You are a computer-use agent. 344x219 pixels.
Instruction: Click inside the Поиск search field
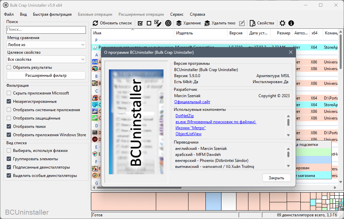tap(46, 29)
